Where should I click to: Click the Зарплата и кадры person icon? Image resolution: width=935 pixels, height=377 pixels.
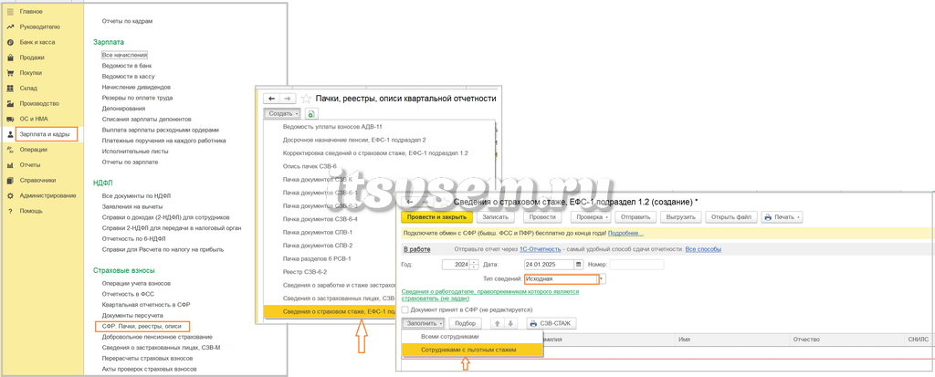pyautogui.click(x=9, y=135)
